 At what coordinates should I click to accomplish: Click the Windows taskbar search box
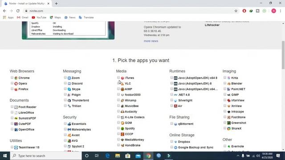click(x=46, y=156)
